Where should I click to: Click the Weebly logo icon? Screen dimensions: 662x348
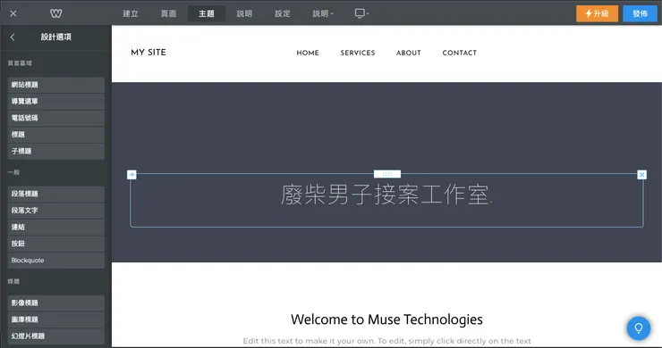click(55, 13)
